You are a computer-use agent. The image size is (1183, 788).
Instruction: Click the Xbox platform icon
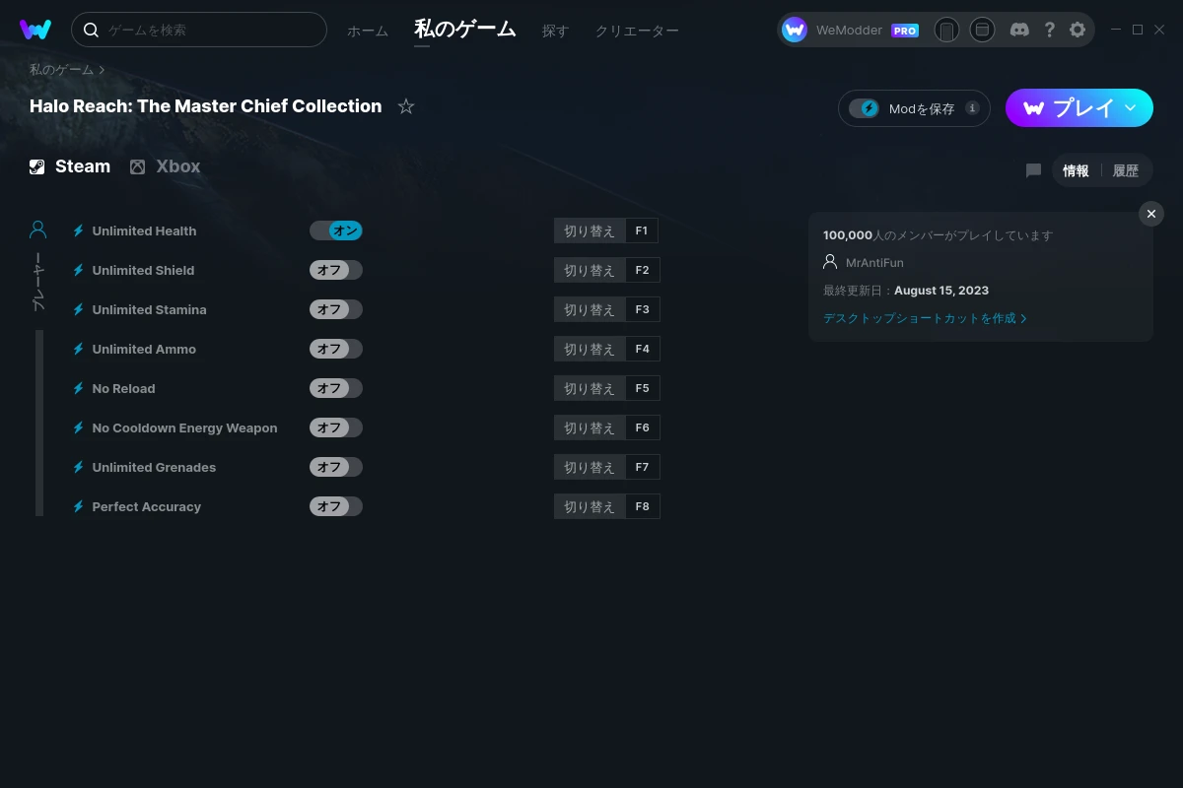coord(138,166)
